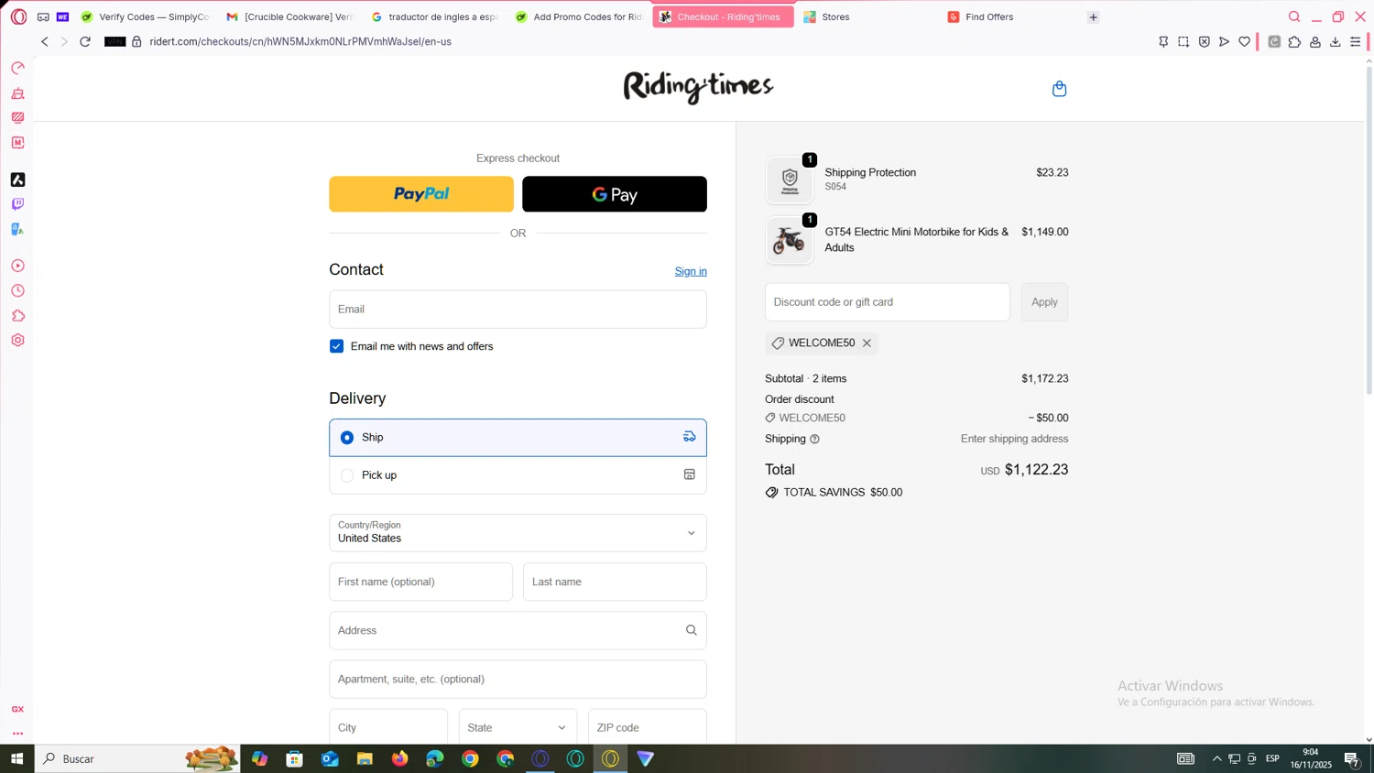Focus the Discount code or gift card field
This screenshot has width=1374, height=773.
(x=888, y=302)
